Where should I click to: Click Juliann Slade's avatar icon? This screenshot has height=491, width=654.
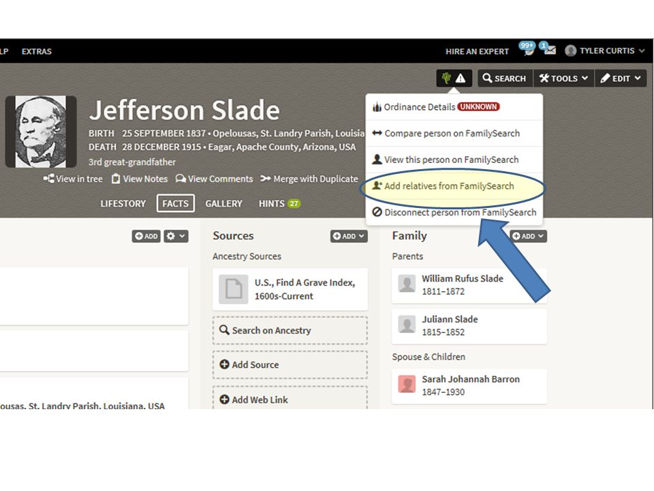tap(407, 325)
